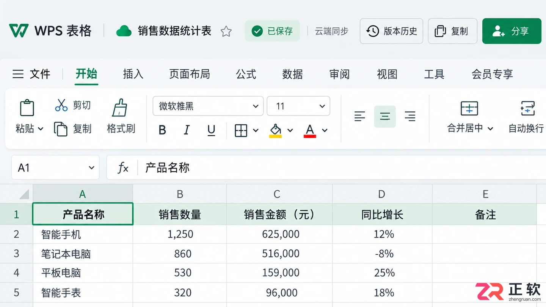Click the fx insert function icon
Image resolution: width=546 pixels, height=307 pixels.
(122, 168)
